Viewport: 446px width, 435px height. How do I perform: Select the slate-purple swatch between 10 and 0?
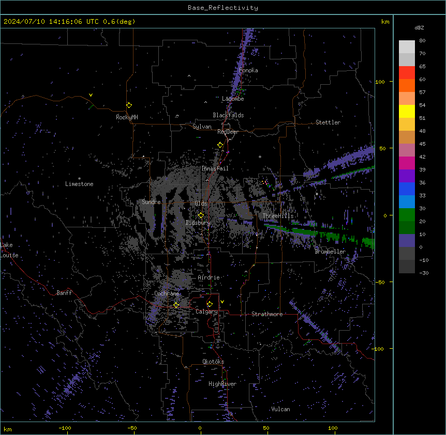click(407, 241)
